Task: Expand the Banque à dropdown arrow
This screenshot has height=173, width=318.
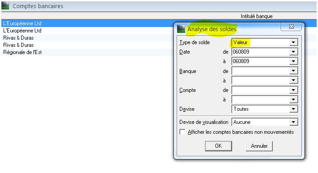Action: [294, 80]
